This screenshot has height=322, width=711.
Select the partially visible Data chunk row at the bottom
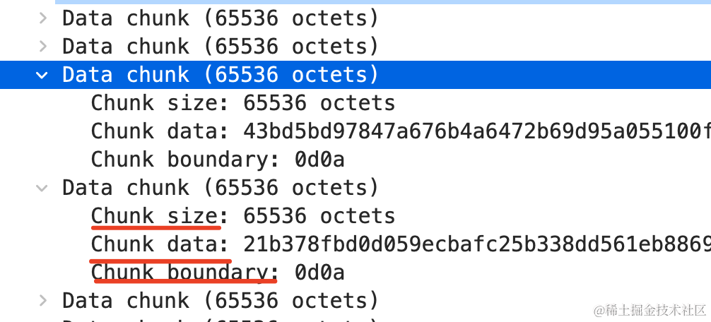[x=355, y=319]
